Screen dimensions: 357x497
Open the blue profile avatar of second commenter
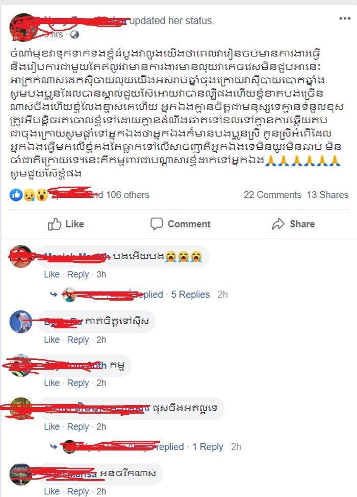pyautogui.click(x=20, y=322)
